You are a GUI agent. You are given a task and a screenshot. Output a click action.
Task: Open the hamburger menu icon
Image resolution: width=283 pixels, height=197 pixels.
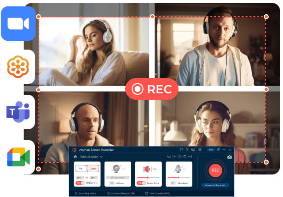tap(200, 149)
